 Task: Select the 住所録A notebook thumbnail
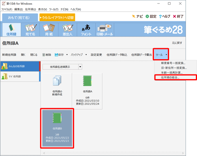point(87,91)
